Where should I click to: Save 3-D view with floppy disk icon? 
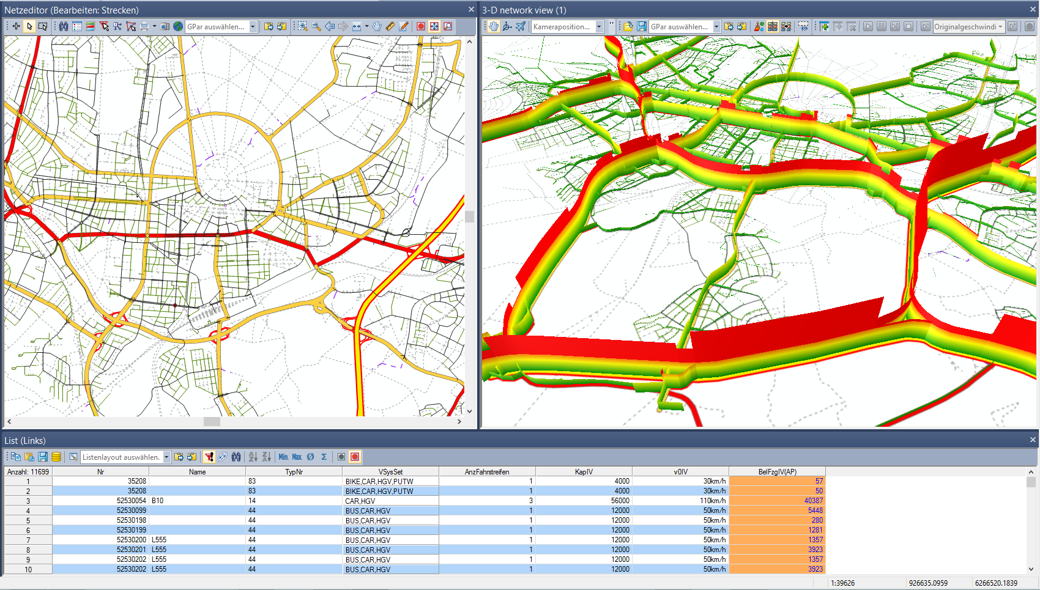click(641, 26)
